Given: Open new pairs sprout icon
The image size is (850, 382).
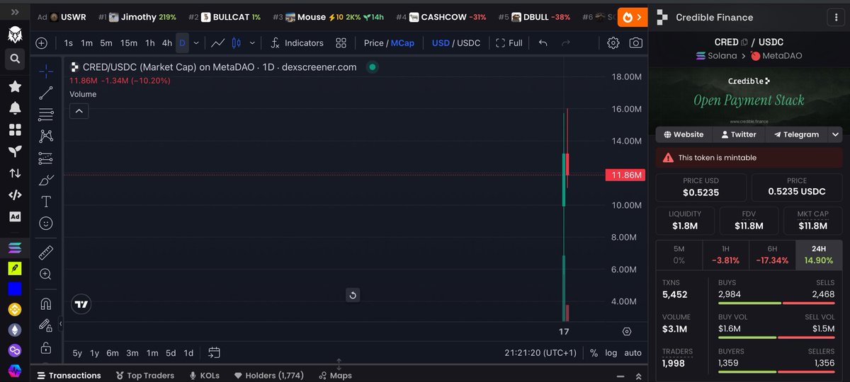Looking at the screenshot, I should pos(14,151).
